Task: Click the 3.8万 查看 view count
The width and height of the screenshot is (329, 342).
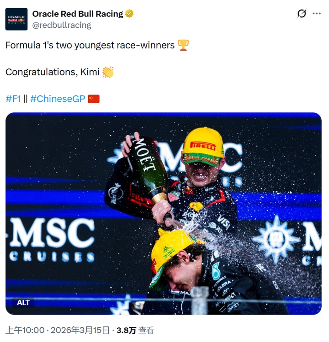Action: pyautogui.click(x=135, y=330)
